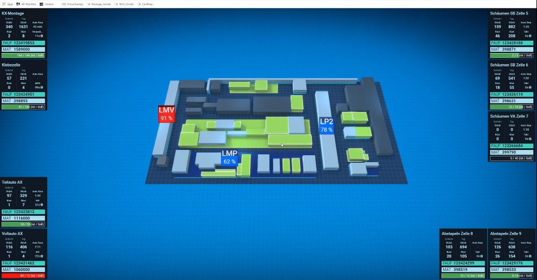Click the Takt clock icon in Schäumen SB Zelle 5
The width and height of the screenshot is (537, 280).
pyautogui.click(x=529, y=35)
